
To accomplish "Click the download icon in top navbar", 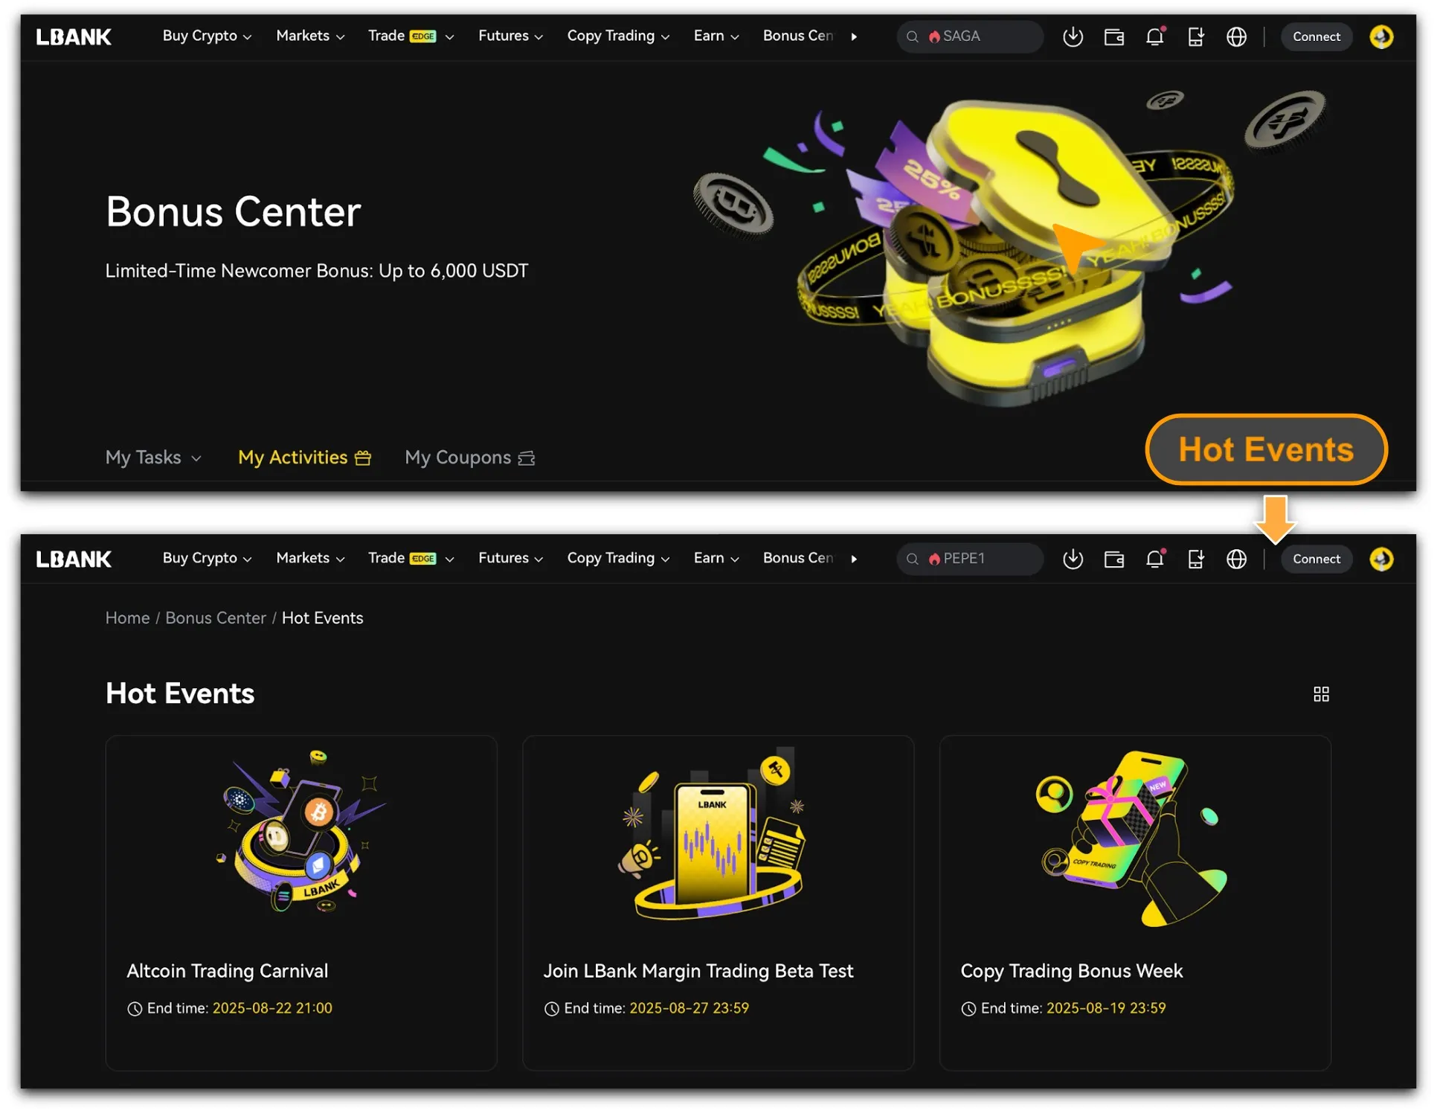I will (x=1073, y=36).
